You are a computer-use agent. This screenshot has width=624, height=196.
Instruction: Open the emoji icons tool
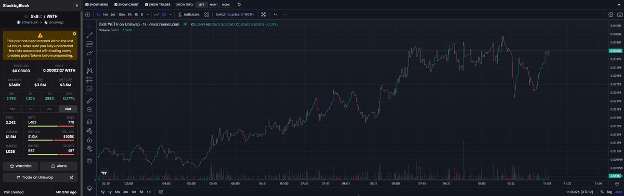89,89
